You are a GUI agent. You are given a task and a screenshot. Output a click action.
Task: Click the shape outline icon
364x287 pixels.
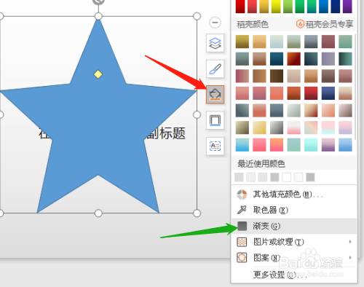(215, 120)
